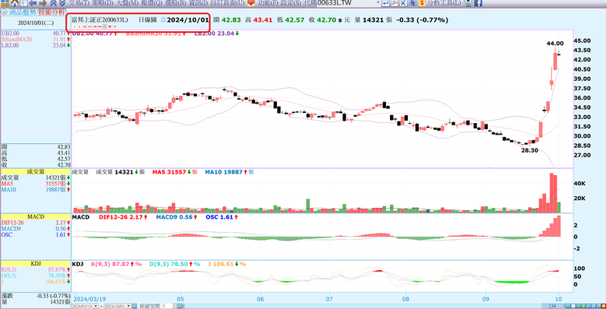Click the colored grid icon at toolbar start
The height and width of the screenshot is (309, 607).
(x=5, y=3)
